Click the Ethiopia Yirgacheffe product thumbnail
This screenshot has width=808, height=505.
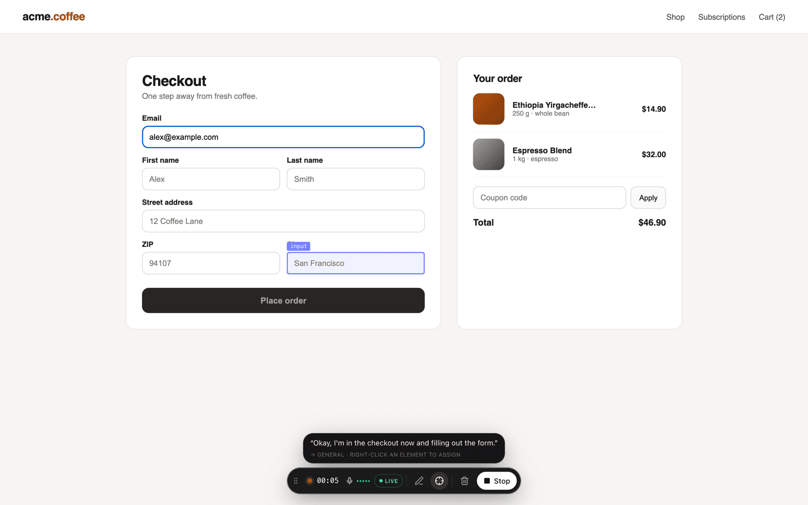488,109
